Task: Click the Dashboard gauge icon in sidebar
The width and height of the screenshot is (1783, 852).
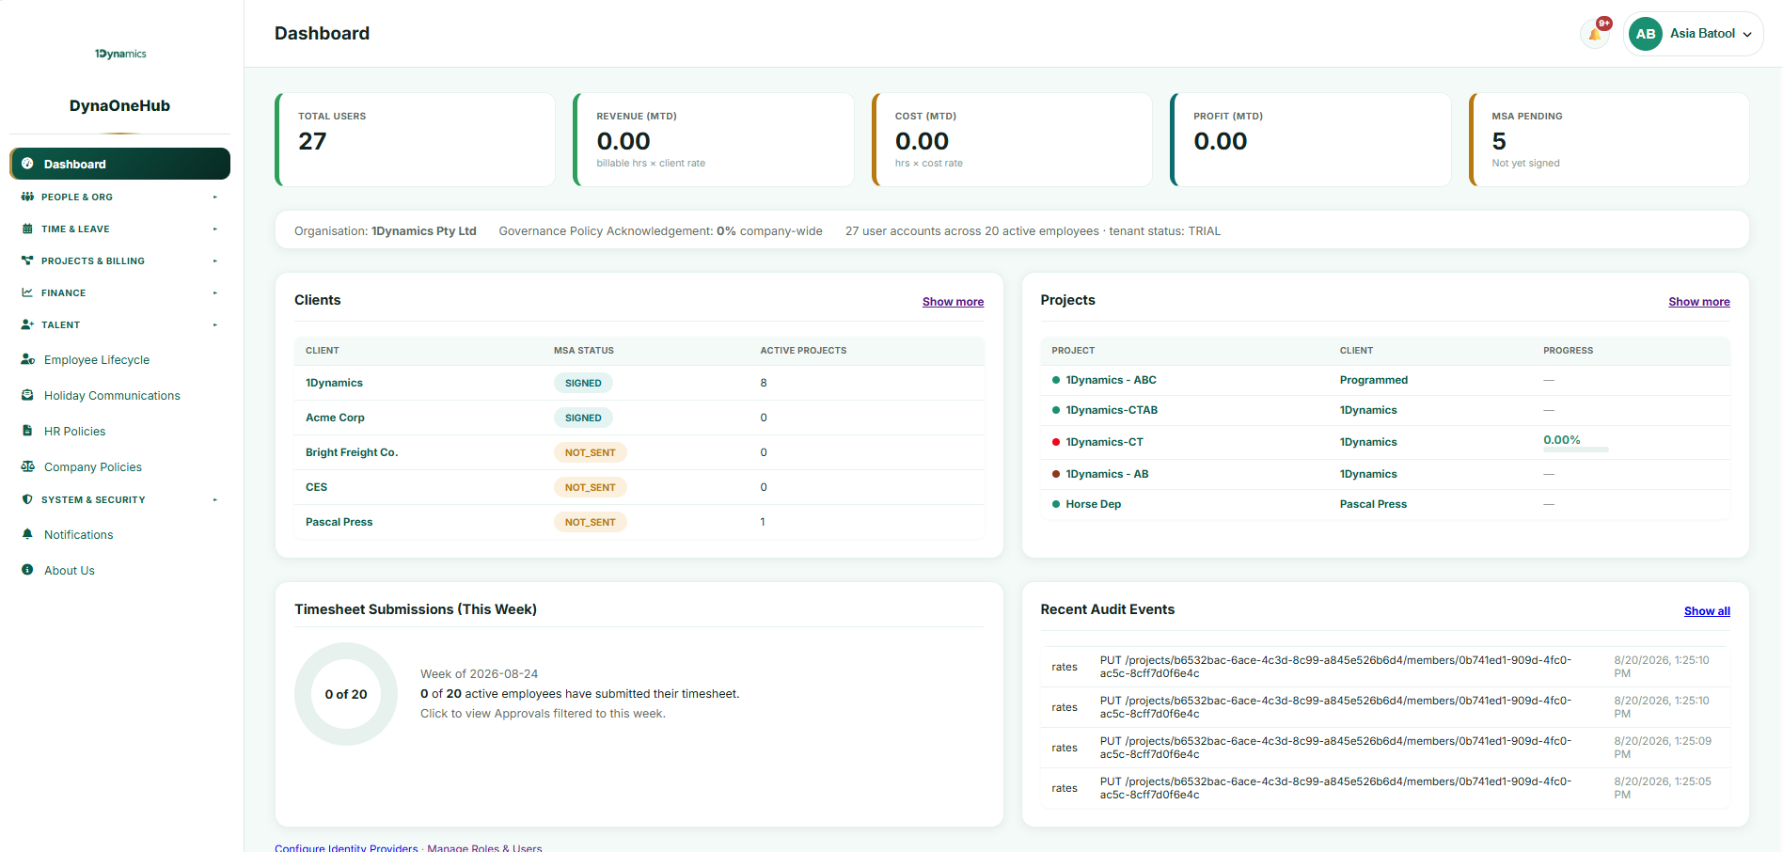Action: pyautogui.click(x=27, y=164)
